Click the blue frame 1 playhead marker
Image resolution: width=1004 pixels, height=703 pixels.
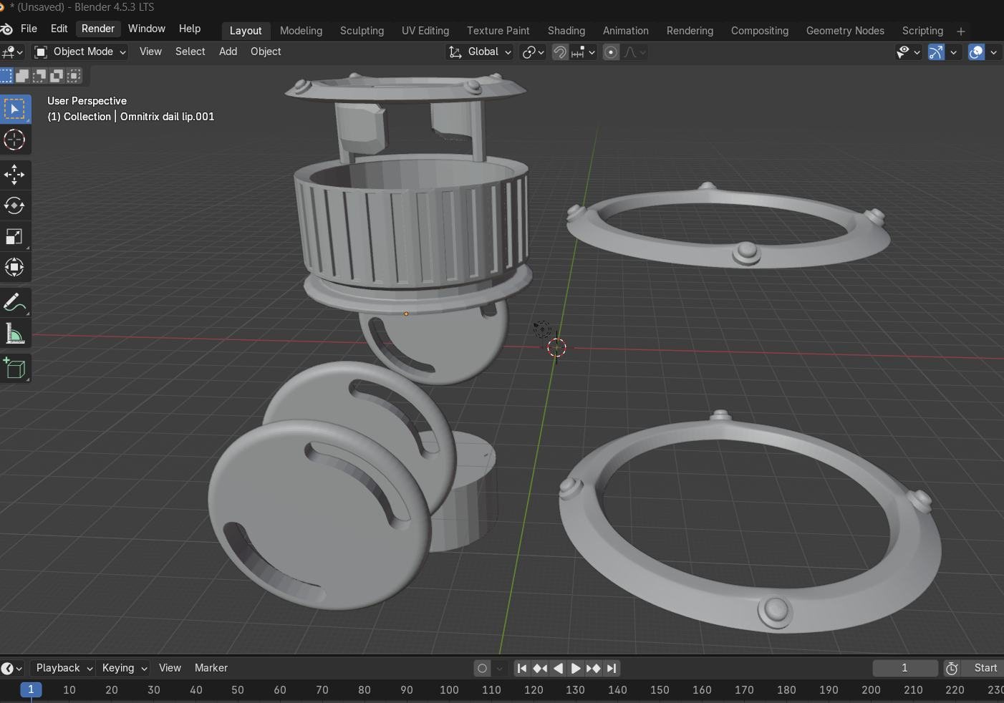(31, 690)
